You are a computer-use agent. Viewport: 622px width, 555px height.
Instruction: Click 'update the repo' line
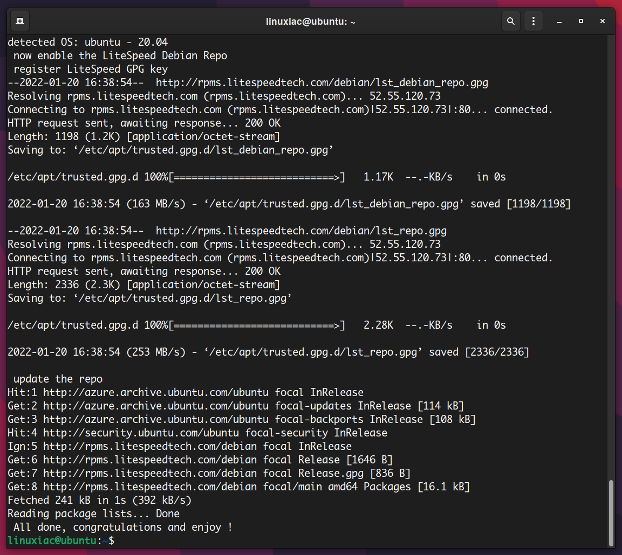click(x=58, y=379)
